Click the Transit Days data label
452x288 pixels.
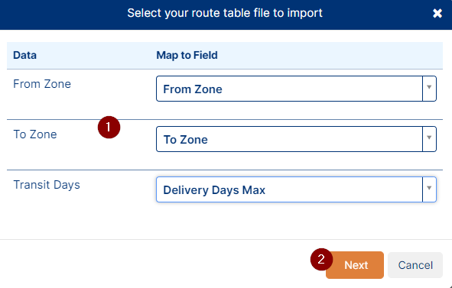pos(47,185)
